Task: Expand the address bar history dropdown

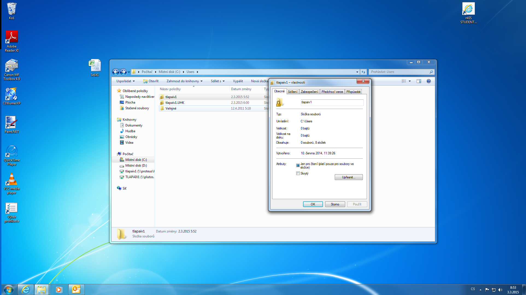Action: coord(357,72)
